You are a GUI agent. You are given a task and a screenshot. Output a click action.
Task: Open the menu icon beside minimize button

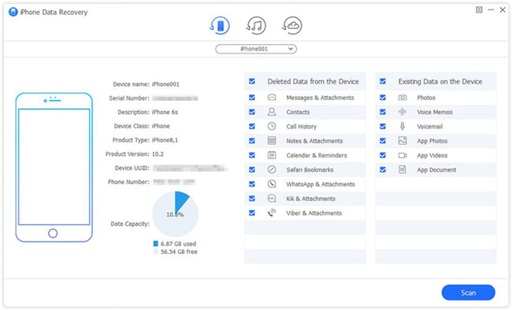click(479, 9)
